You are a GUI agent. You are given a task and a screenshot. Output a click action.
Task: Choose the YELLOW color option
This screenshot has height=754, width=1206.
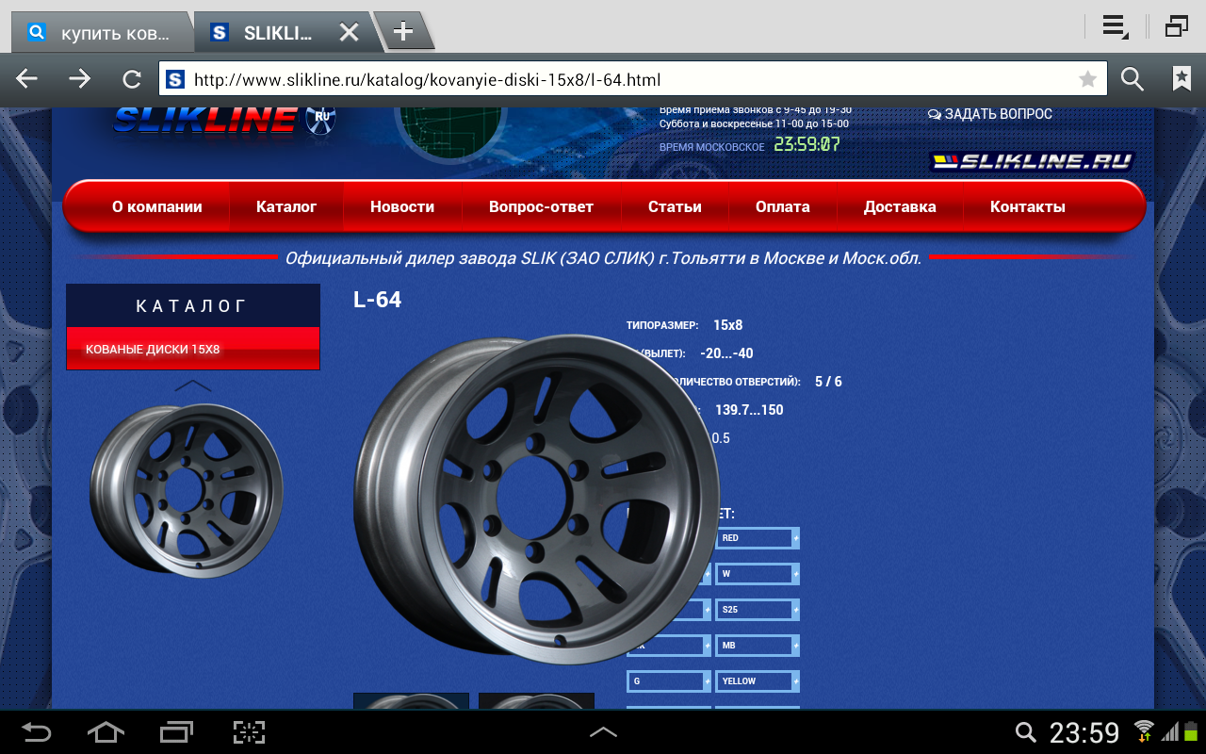point(756,680)
